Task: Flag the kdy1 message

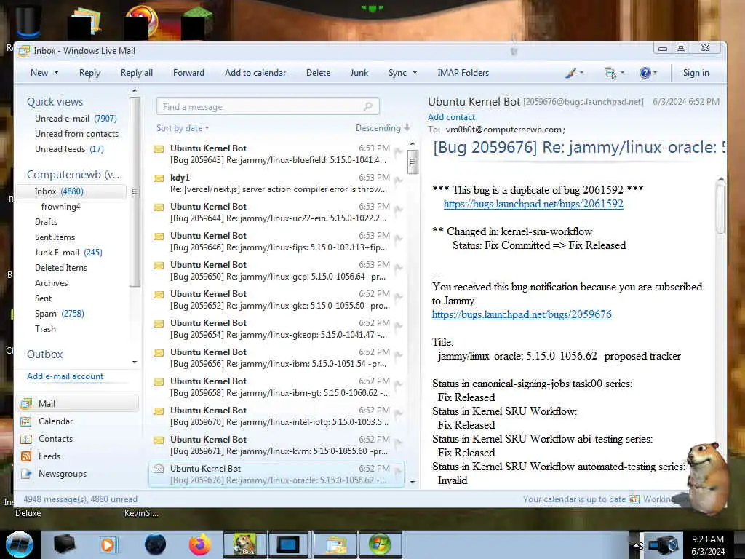Action: point(399,181)
